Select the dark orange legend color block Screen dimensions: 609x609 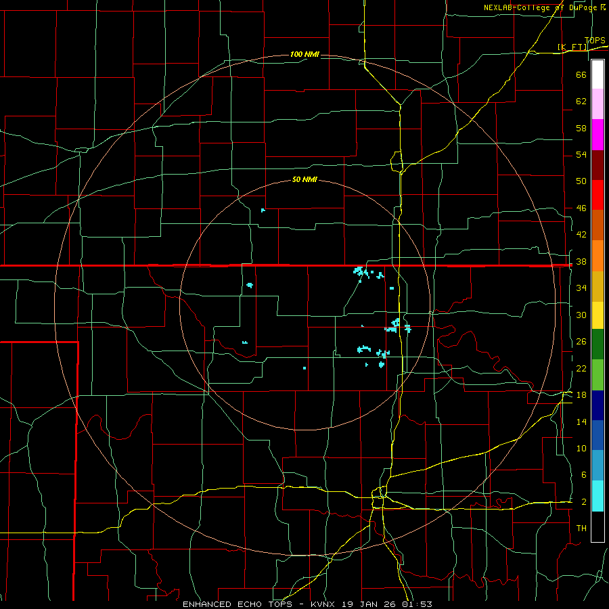pos(597,225)
